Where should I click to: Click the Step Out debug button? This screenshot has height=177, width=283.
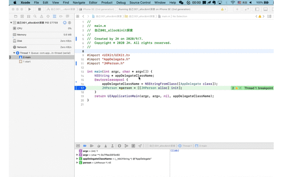112,146
